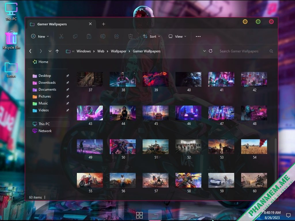Select wallpaper thumbnail 58
The height and width of the screenshot is (221, 295).
188,180
